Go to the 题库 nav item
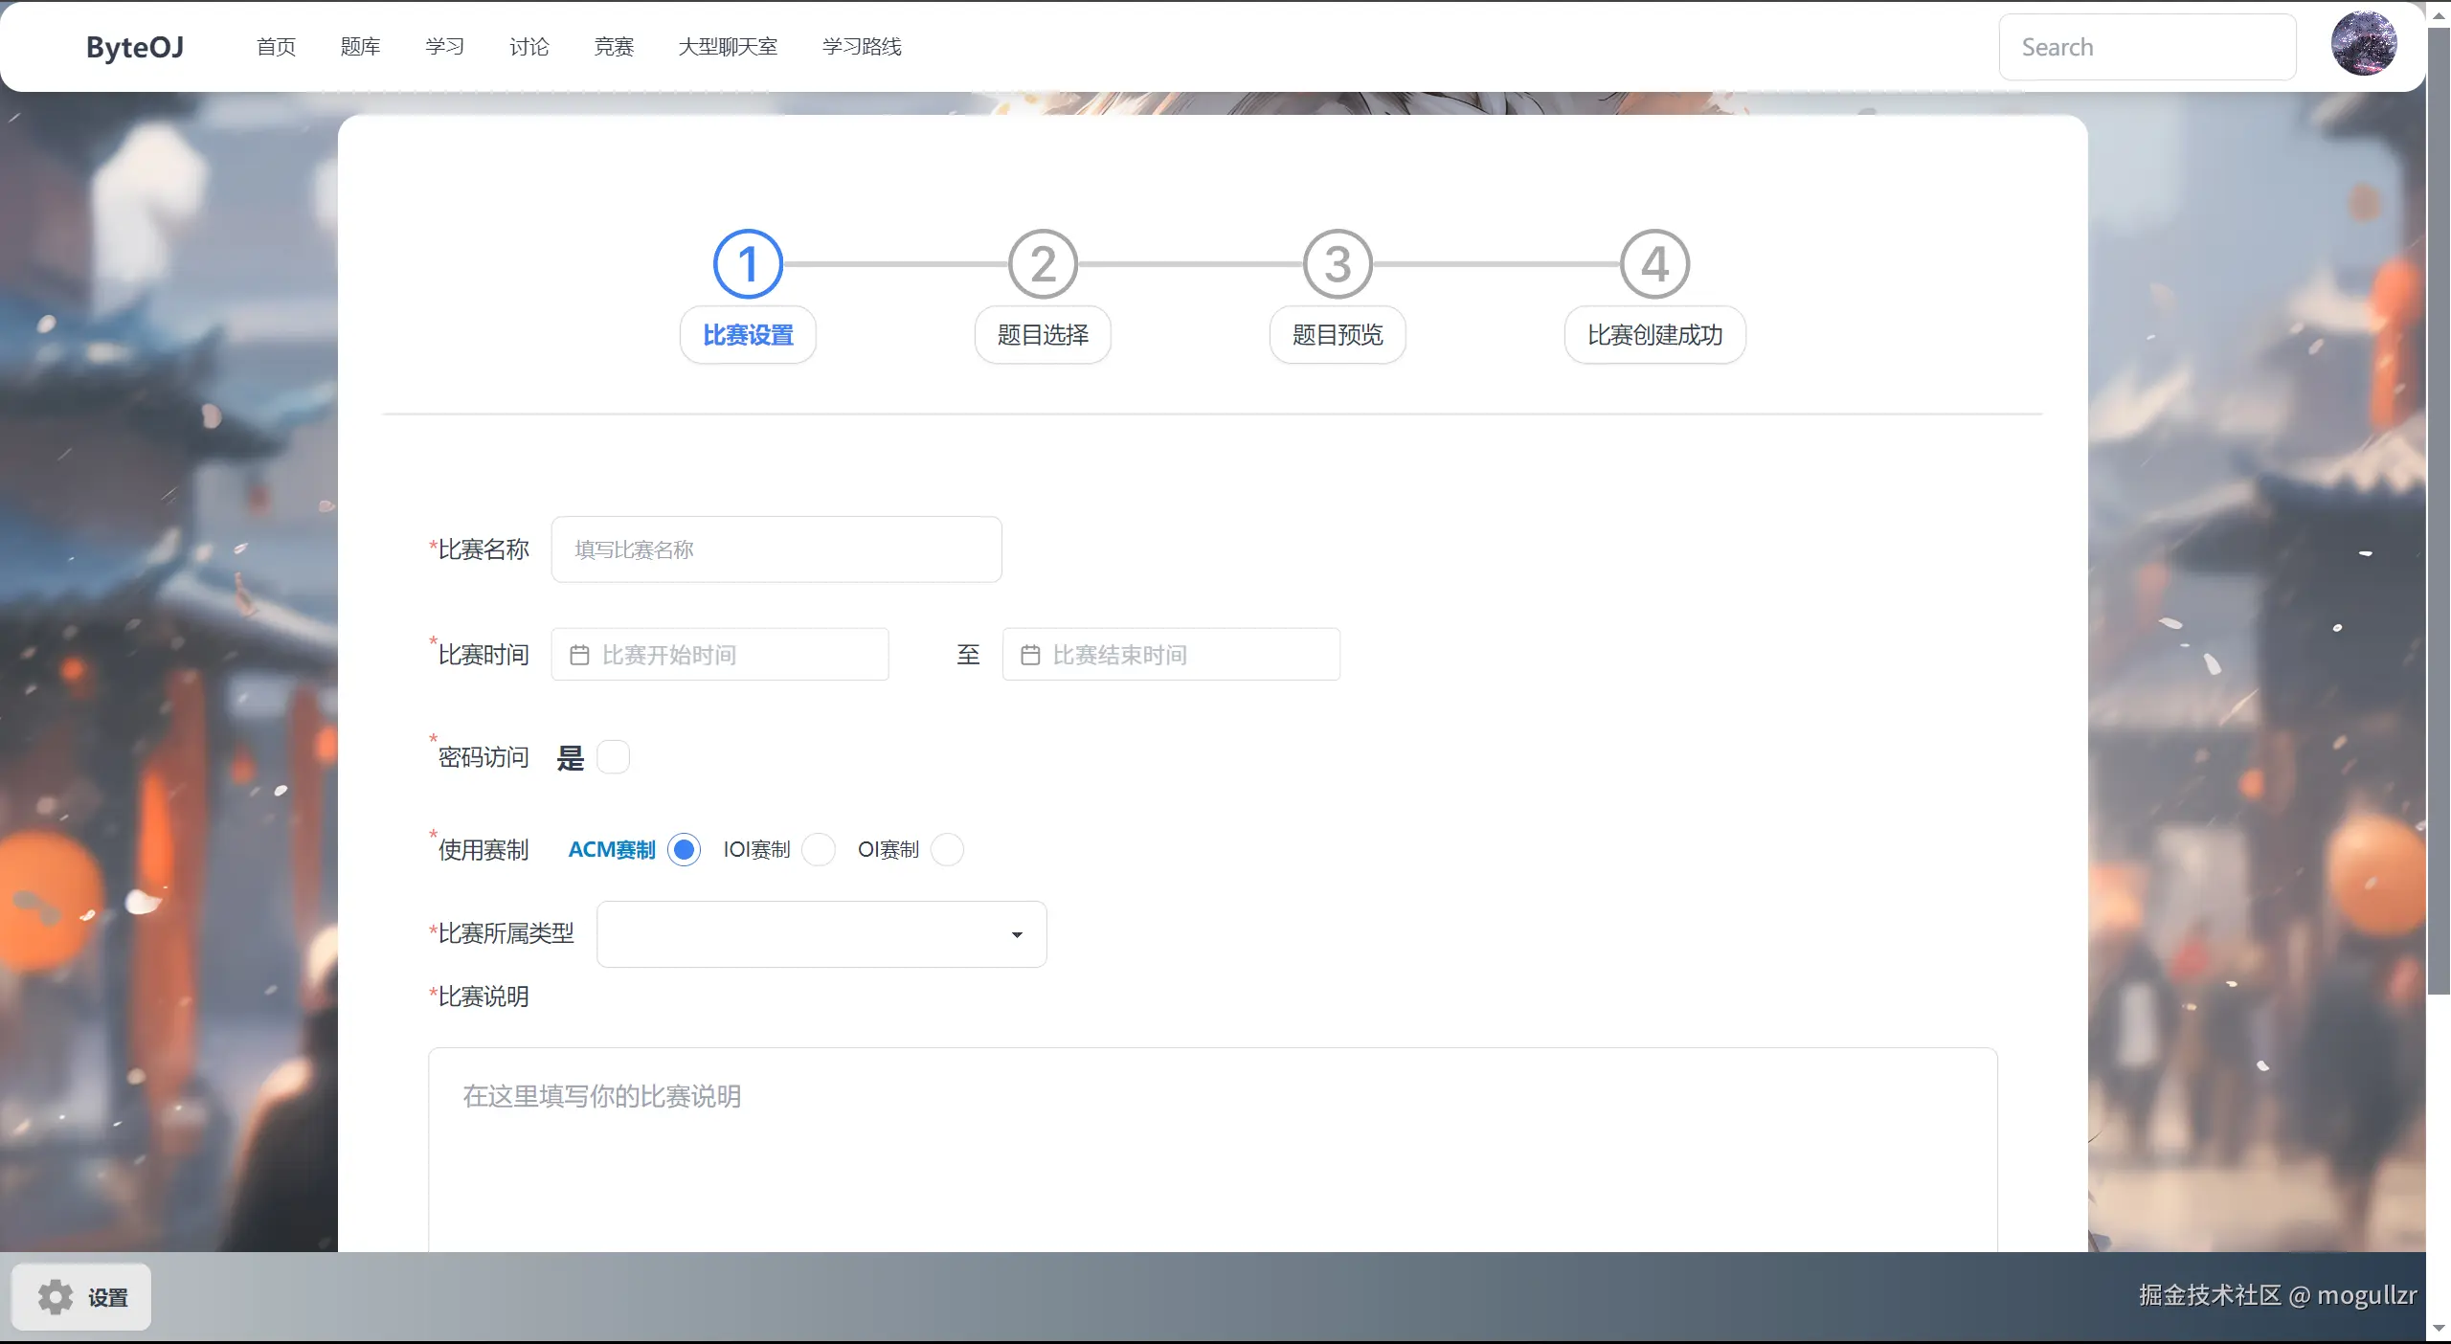The height and width of the screenshot is (1344, 2451). [360, 47]
